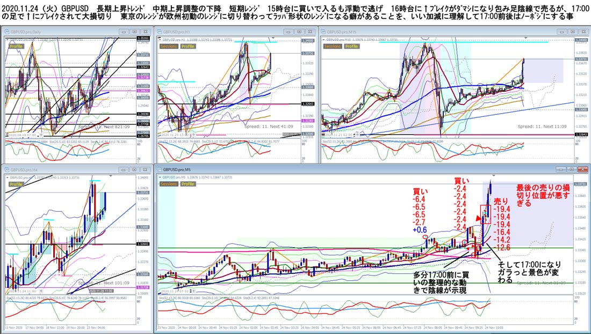Image resolution: width=591 pixels, height=334 pixels.
Task: Toggle Sessions indicator on the M5 chart
Action: 169,184
